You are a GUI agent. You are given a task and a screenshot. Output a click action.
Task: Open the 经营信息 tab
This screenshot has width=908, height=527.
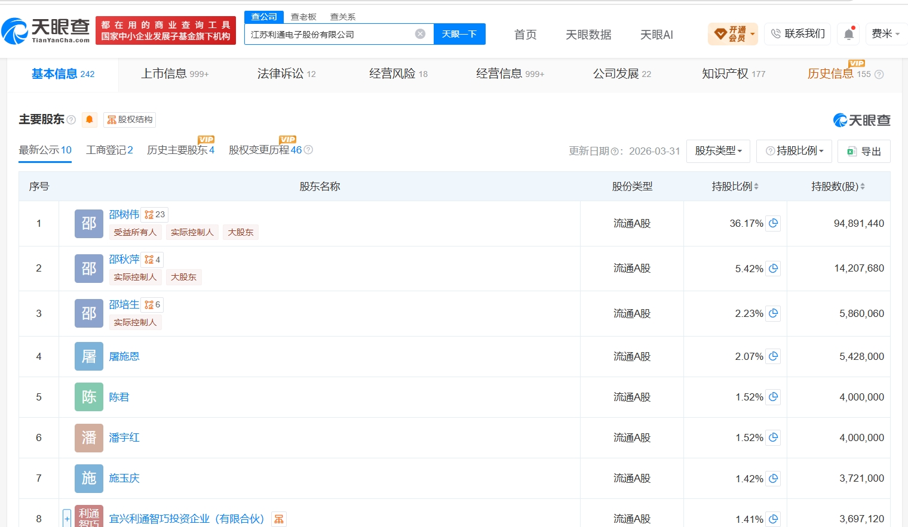[510, 74]
